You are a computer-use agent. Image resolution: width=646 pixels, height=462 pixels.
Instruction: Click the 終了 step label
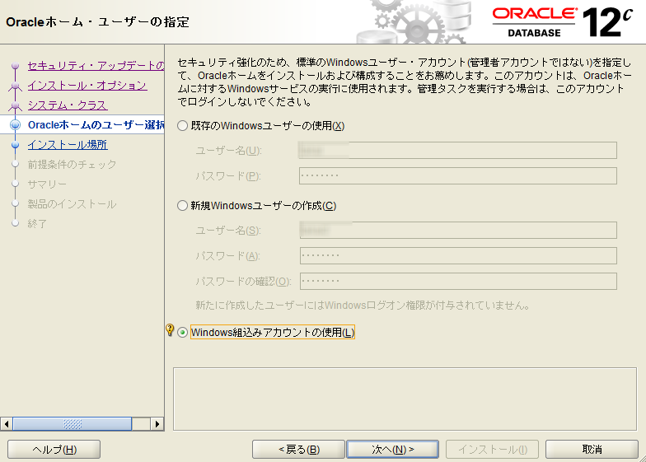(37, 224)
